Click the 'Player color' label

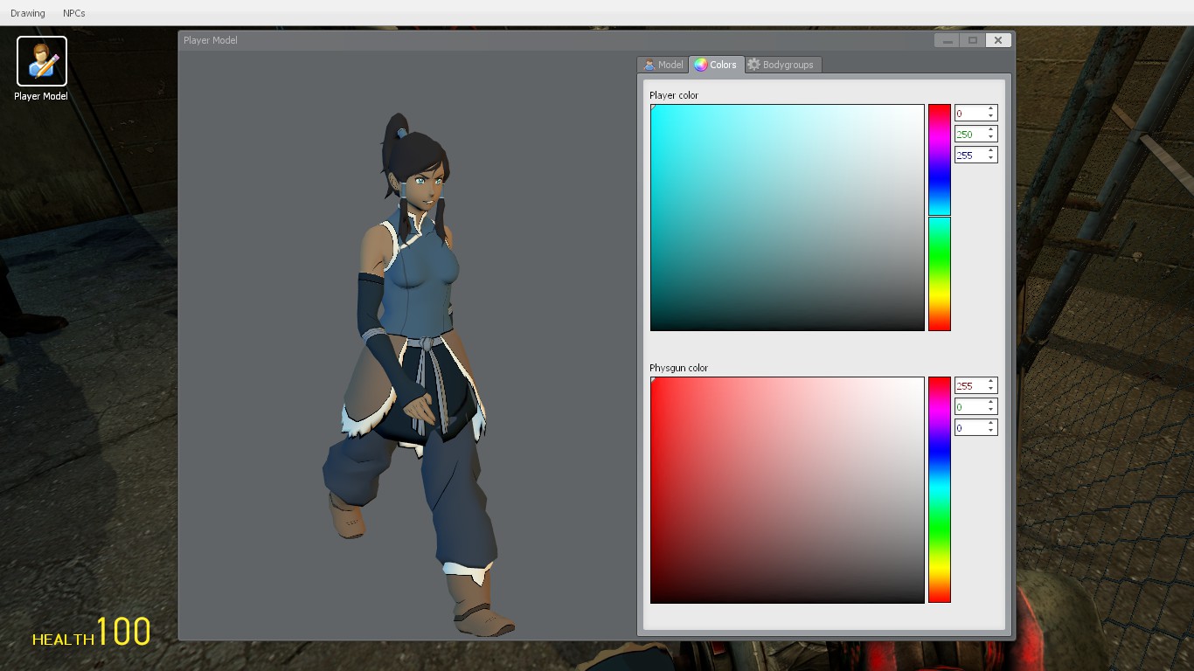[674, 95]
